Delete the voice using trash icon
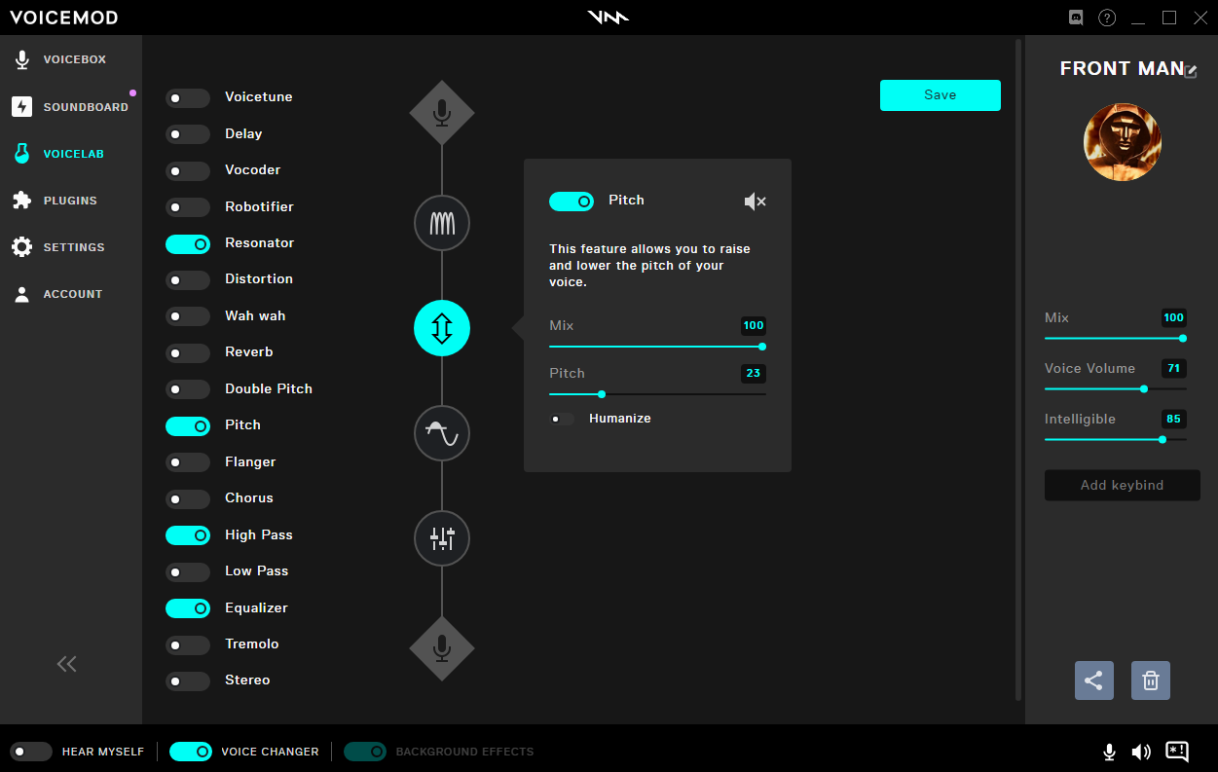This screenshot has width=1218, height=772. [x=1150, y=680]
